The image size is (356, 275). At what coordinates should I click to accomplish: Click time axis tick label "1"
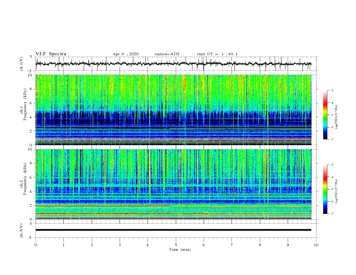point(63,245)
